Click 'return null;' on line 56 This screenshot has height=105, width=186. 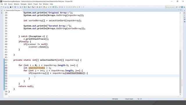(x=26, y=86)
